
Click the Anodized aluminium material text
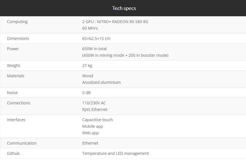click(x=101, y=82)
